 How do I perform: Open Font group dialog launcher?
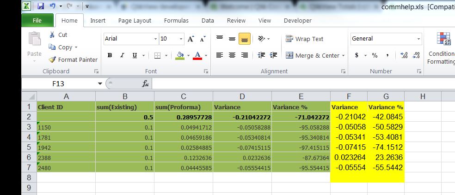(206, 71)
